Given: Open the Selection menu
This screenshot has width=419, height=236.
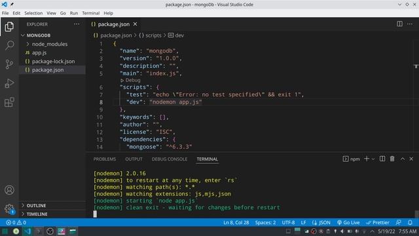Looking at the screenshot, I should pos(33,13).
